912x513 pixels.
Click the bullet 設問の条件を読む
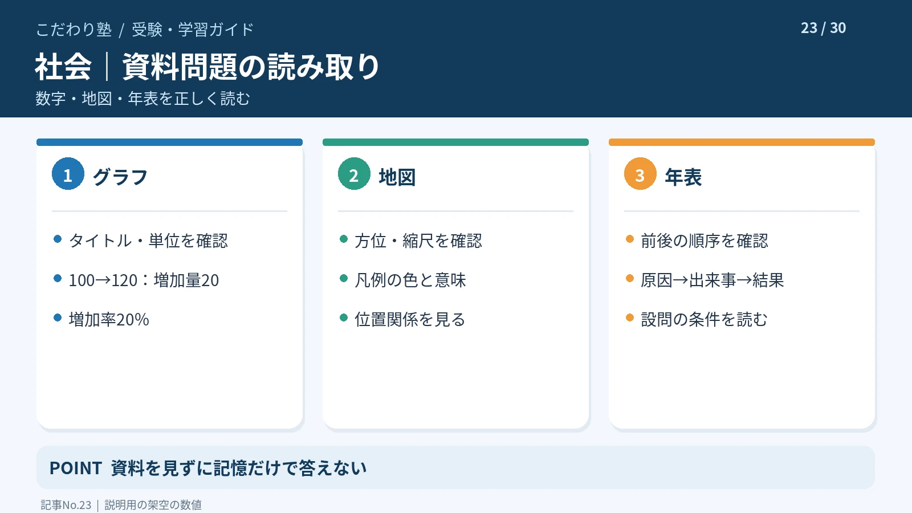705,319
